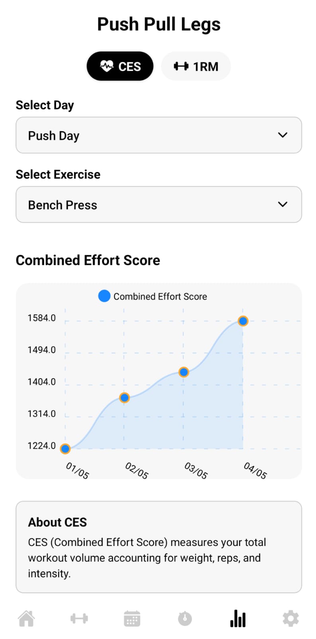Click the dumbbell icon on 1RM button
This screenshot has width=316, height=639.
pos(181,66)
